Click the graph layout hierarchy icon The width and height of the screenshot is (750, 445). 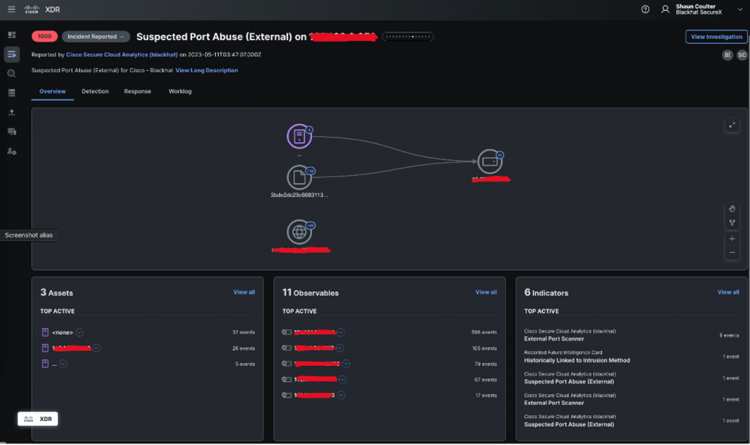pos(732,222)
